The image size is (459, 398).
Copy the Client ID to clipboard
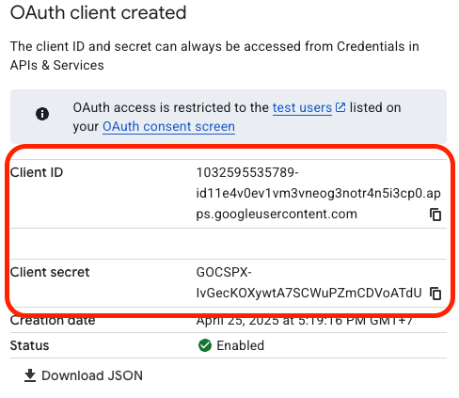[435, 215]
